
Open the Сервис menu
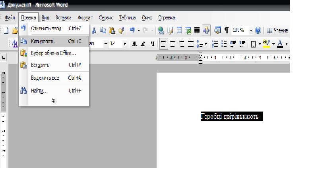106,17
